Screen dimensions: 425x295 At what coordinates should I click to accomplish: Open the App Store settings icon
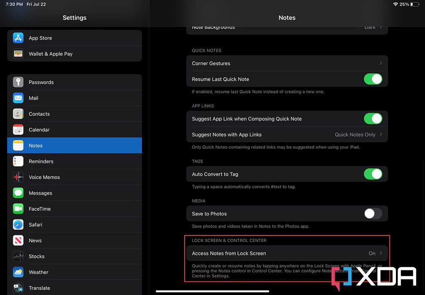[18, 38]
